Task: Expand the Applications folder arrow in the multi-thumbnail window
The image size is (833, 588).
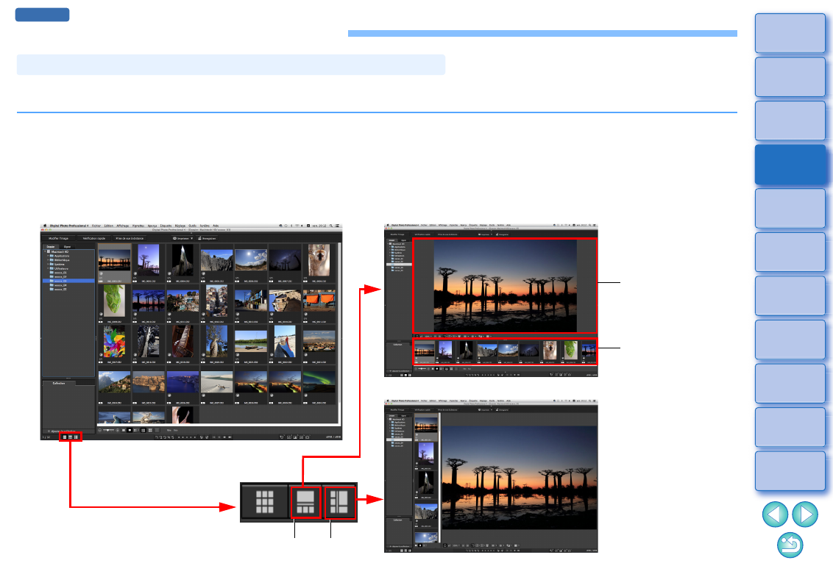Action: [x=48, y=256]
